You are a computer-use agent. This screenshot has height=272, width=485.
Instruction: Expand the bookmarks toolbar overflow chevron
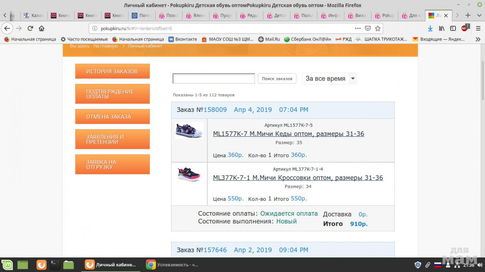tap(478, 39)
